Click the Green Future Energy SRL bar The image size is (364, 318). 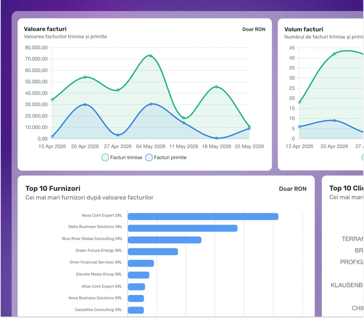153,252
